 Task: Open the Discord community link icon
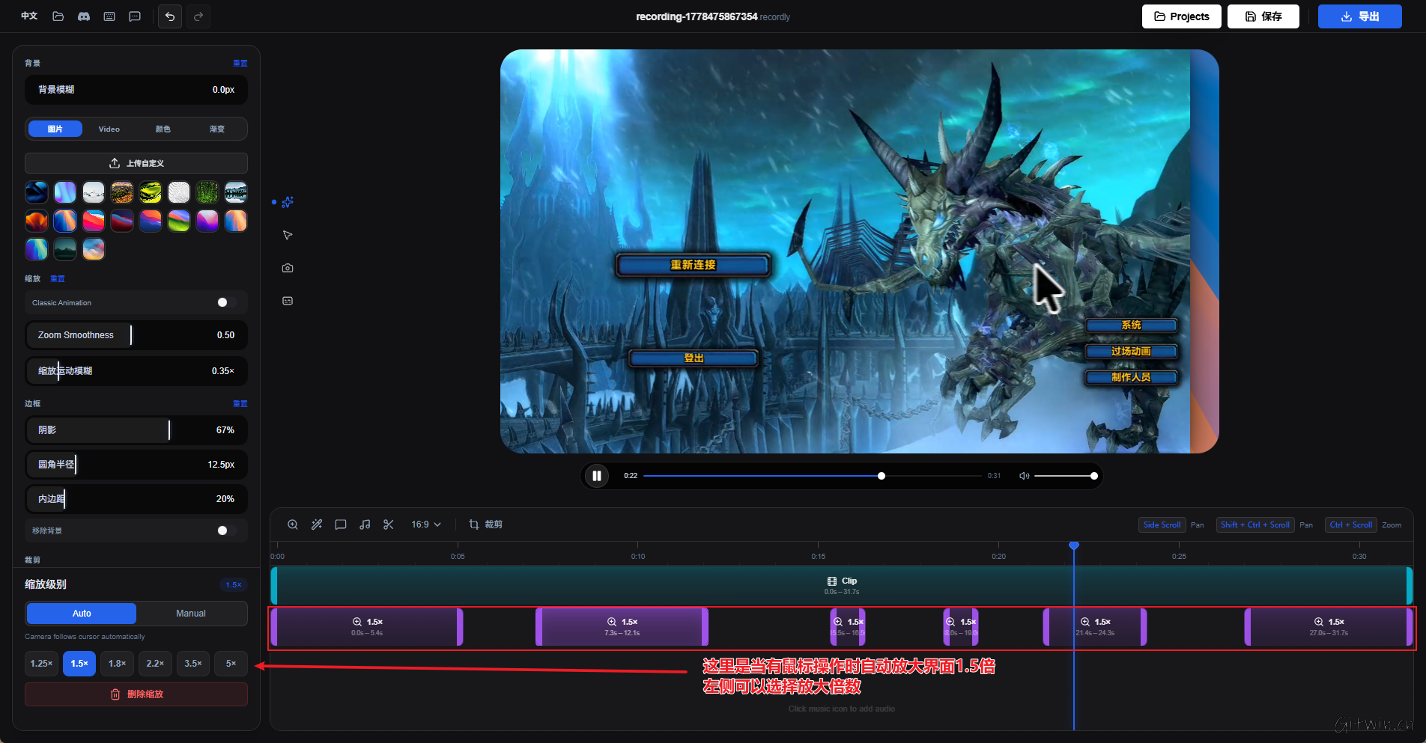(84, 16)
